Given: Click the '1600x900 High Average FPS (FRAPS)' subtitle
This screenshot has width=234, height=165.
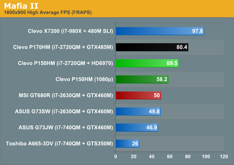Looking at the screenshot, I should point(48,12).
